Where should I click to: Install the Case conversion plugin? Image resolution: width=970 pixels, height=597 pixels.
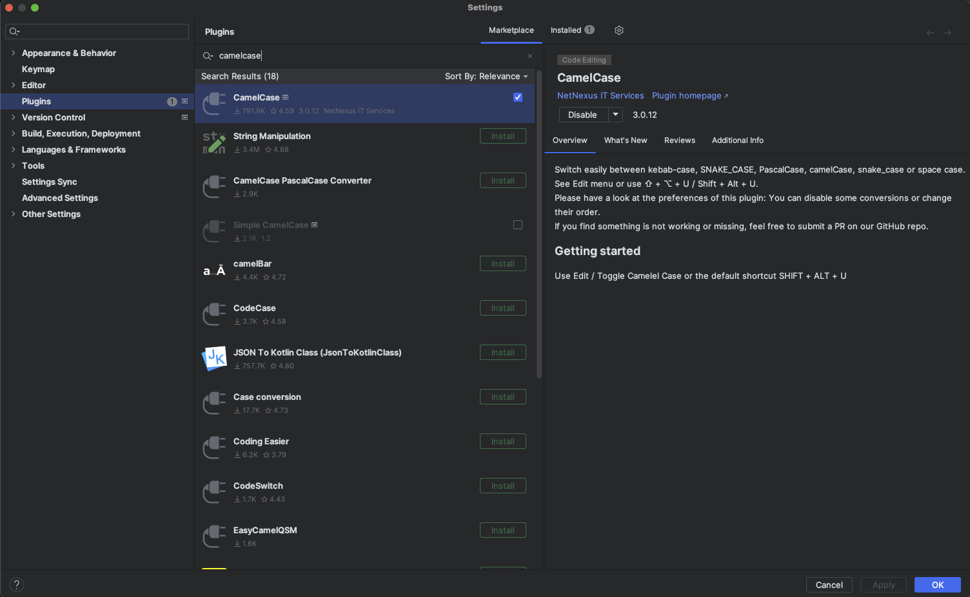[503, 397]
